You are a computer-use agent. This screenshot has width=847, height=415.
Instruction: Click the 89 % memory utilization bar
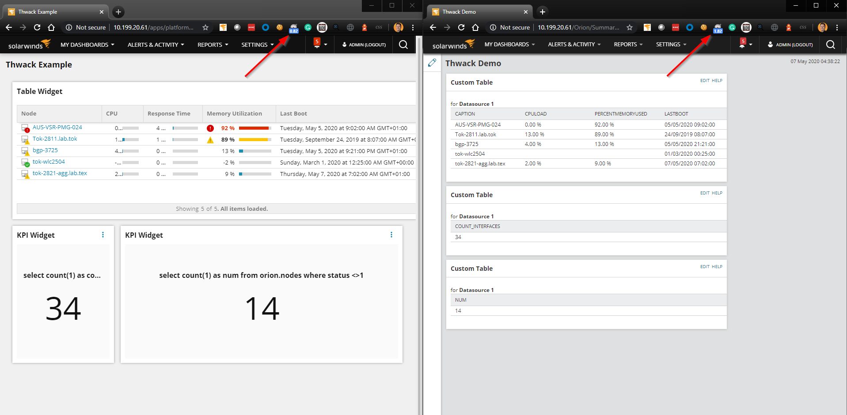point(255,140)
